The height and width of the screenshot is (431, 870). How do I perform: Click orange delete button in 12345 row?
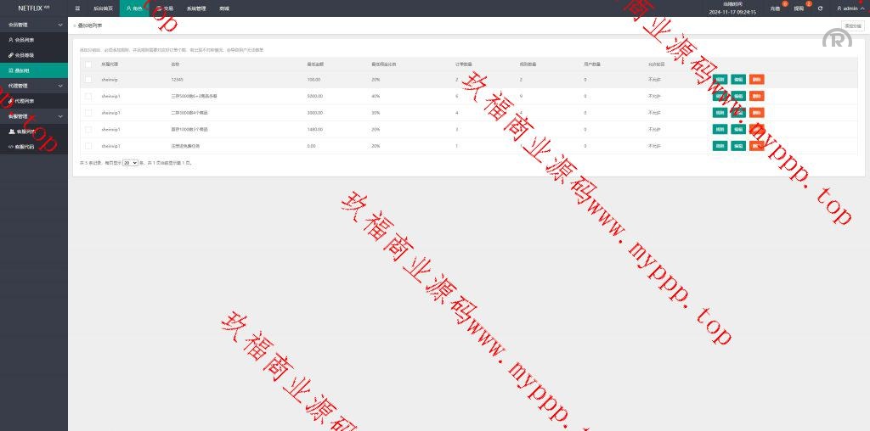[757, 79]
